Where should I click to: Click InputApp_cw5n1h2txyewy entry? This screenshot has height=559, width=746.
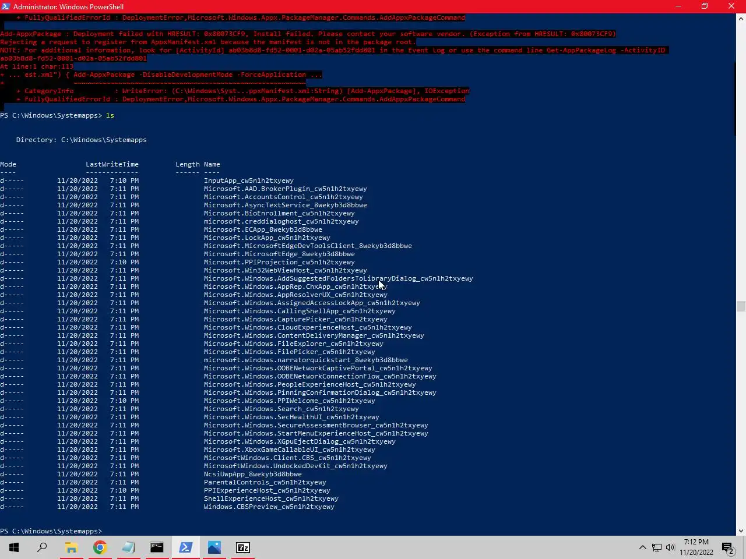coord(249,181)
